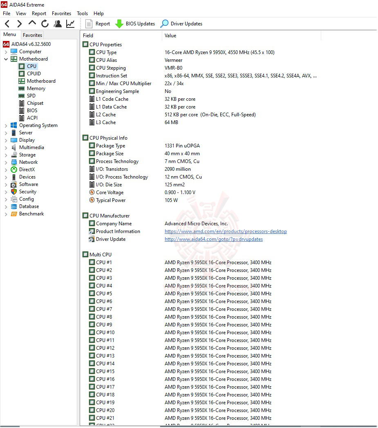Click the Database icon in tree
Screen dimensions: 378x428
coord(14,206)
